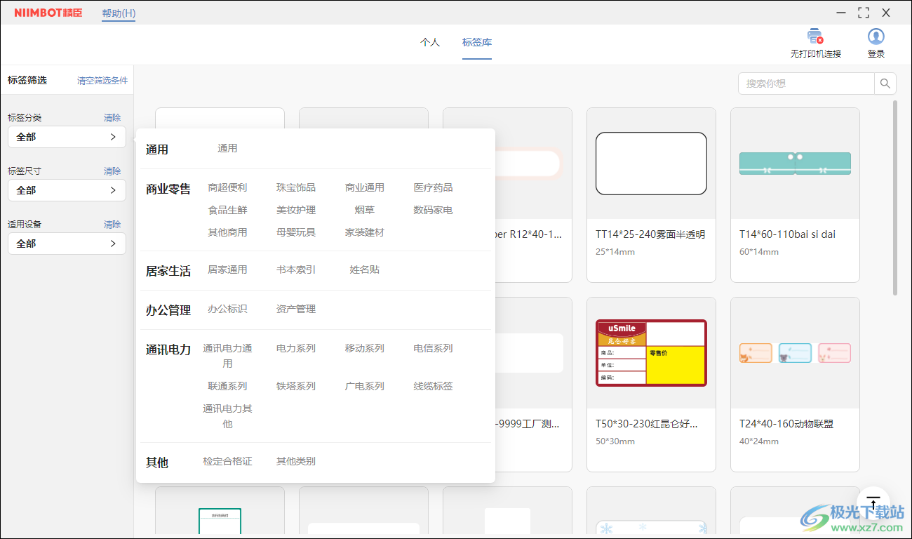Select 珠宝饰品 category
The image size is (912, 539).
pos(296,187)
